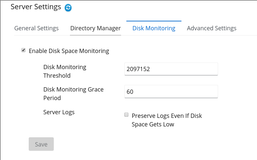Place the cursor on the 2097152 value

tap(138, 69)
